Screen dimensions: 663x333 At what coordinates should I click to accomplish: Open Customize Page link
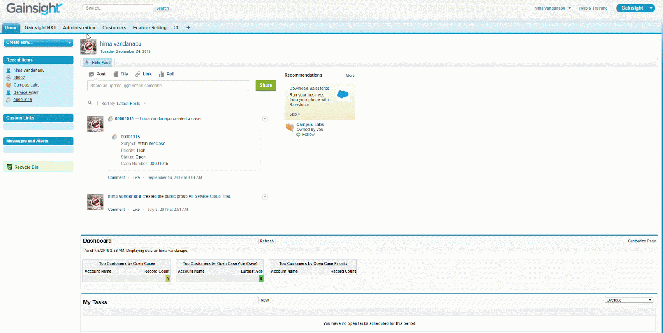[x=642, y=241]
